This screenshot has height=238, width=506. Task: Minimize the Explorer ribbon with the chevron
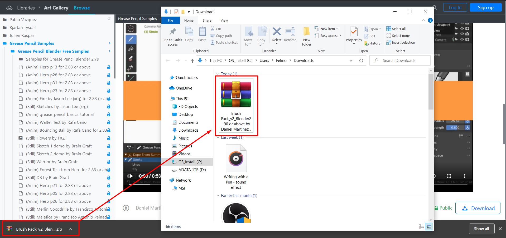(423, 20)
